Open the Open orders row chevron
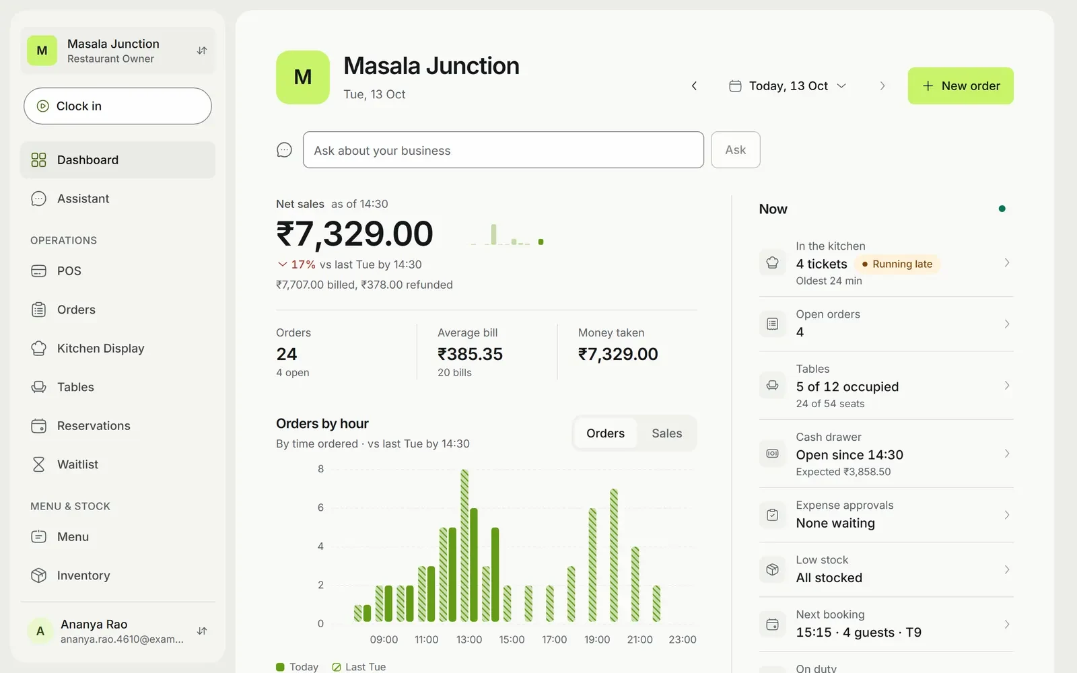1077x673 pixels. pyautogui.click(x=1007, y=324)
